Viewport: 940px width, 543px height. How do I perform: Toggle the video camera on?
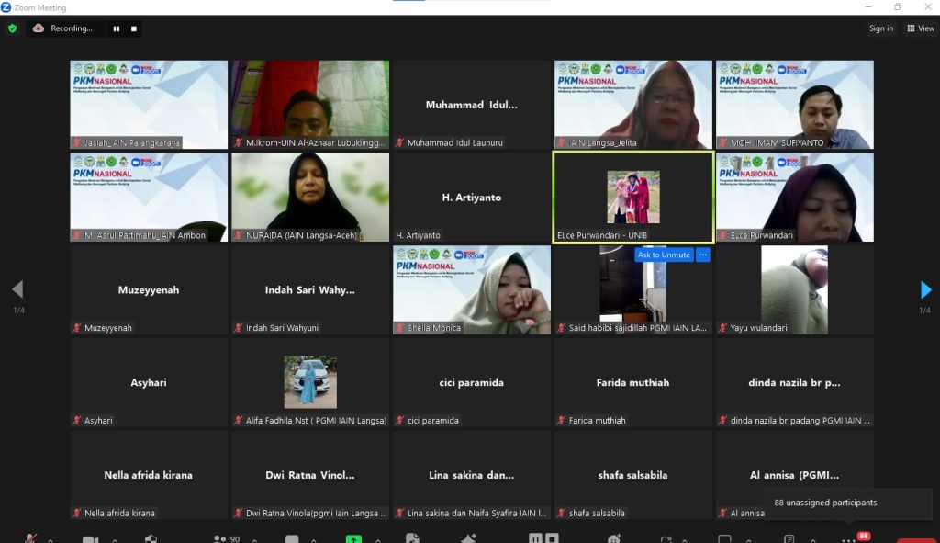[90, 539]
